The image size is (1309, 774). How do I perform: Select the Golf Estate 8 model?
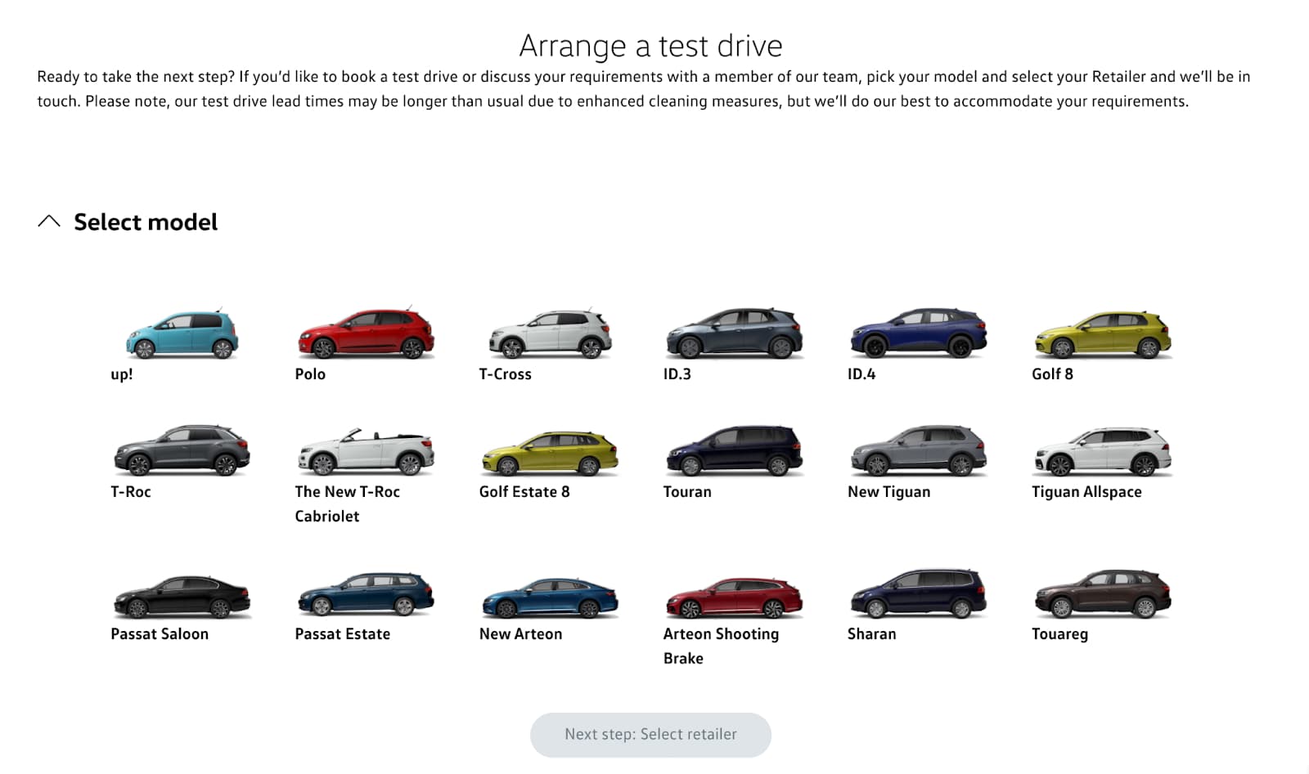(x=550, y=451)
